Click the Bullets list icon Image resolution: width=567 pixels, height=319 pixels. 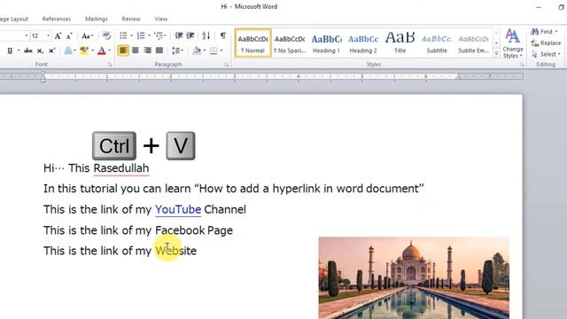pos(123,35)
